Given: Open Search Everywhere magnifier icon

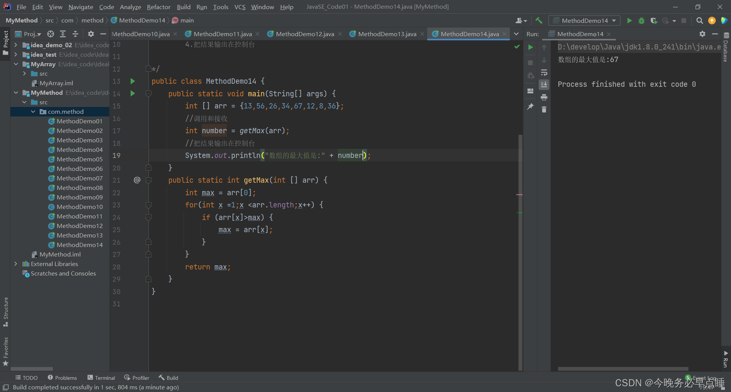Looking at the screenshot, I should [x=699, y=21].
